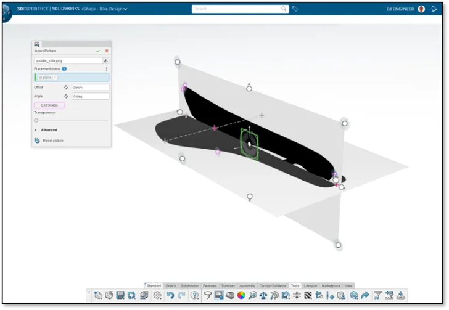Click the Offset value input field
The height and width of the screenshot is (310, 449).
[90, 88]
